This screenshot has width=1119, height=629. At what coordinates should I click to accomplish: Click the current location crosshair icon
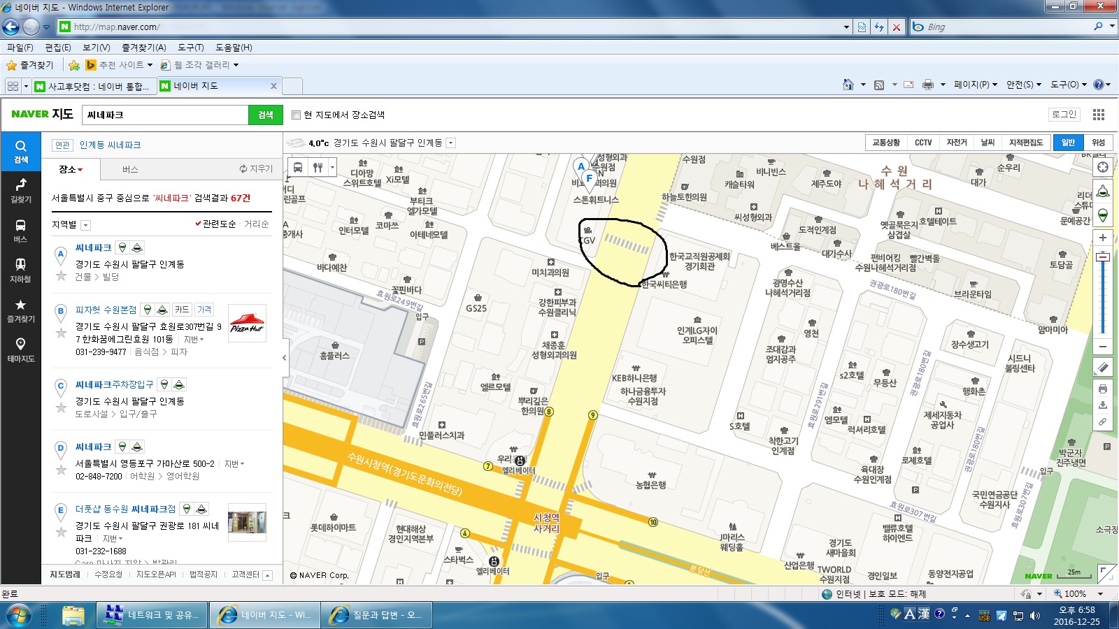(1103, 167)
